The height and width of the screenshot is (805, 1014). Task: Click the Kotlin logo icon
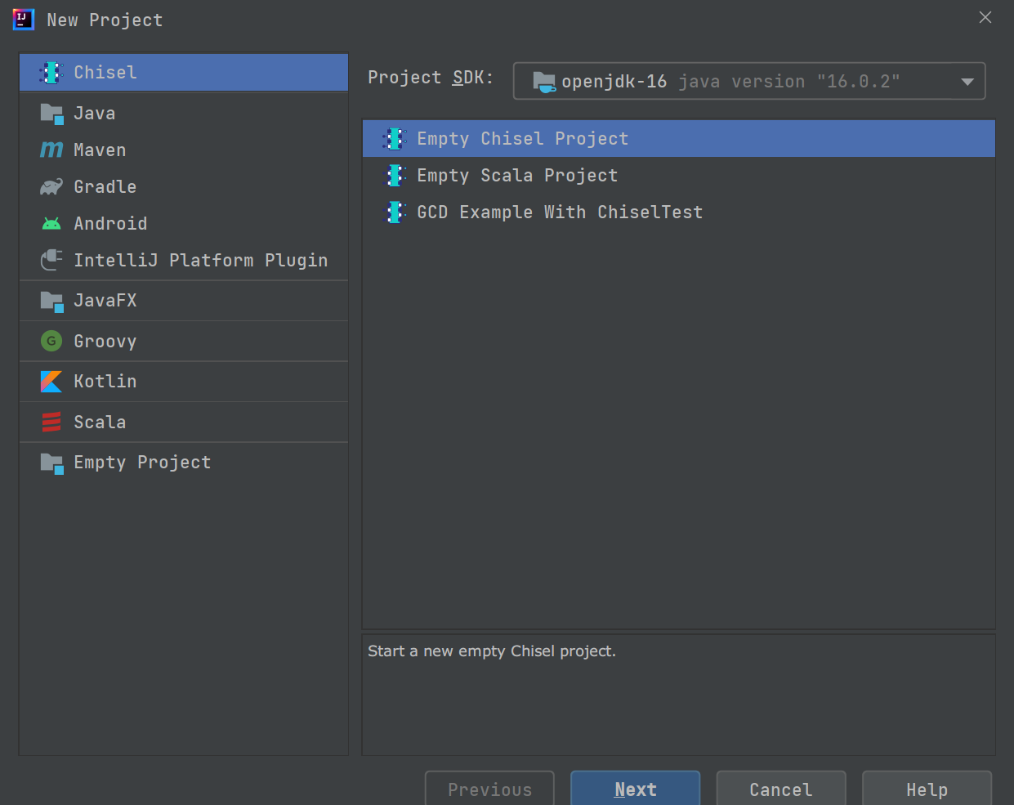coord(51,382)
